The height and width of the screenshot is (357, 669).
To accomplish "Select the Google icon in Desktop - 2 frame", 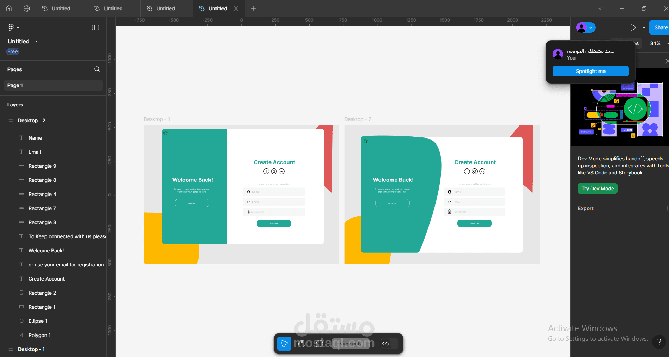I will click(475, 171).
